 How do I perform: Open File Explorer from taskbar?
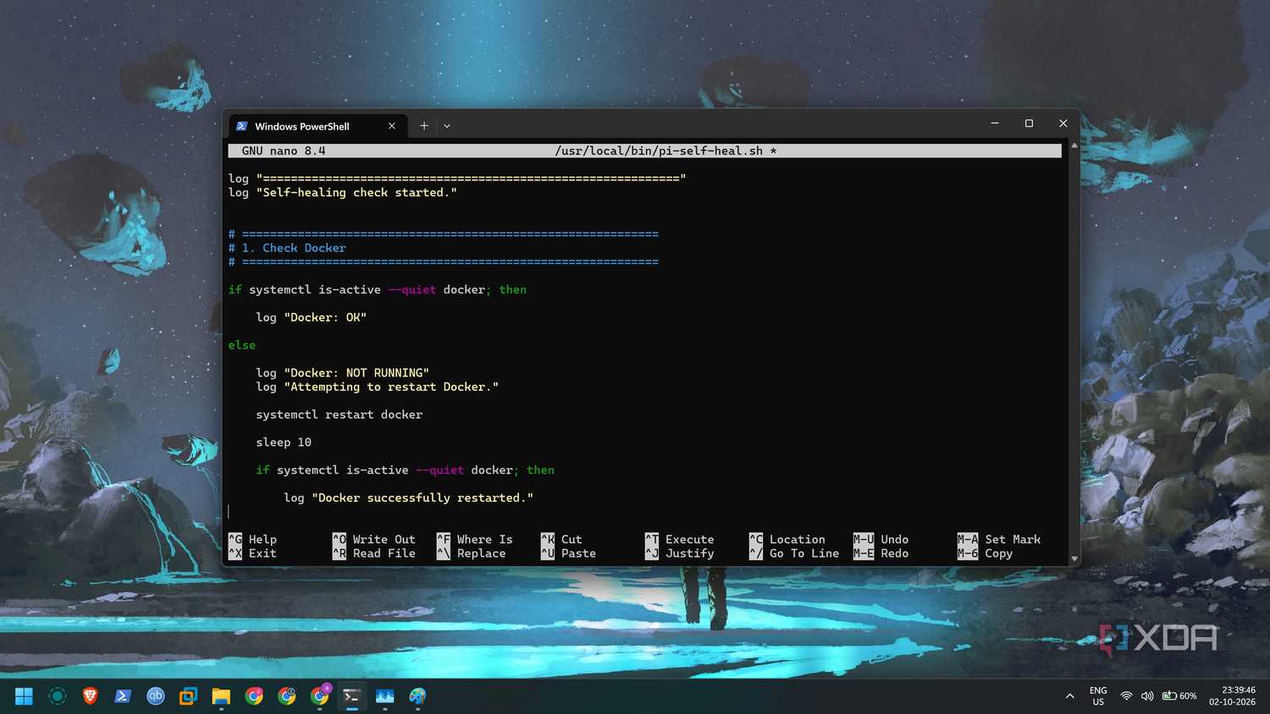click(x=221, y=696)
